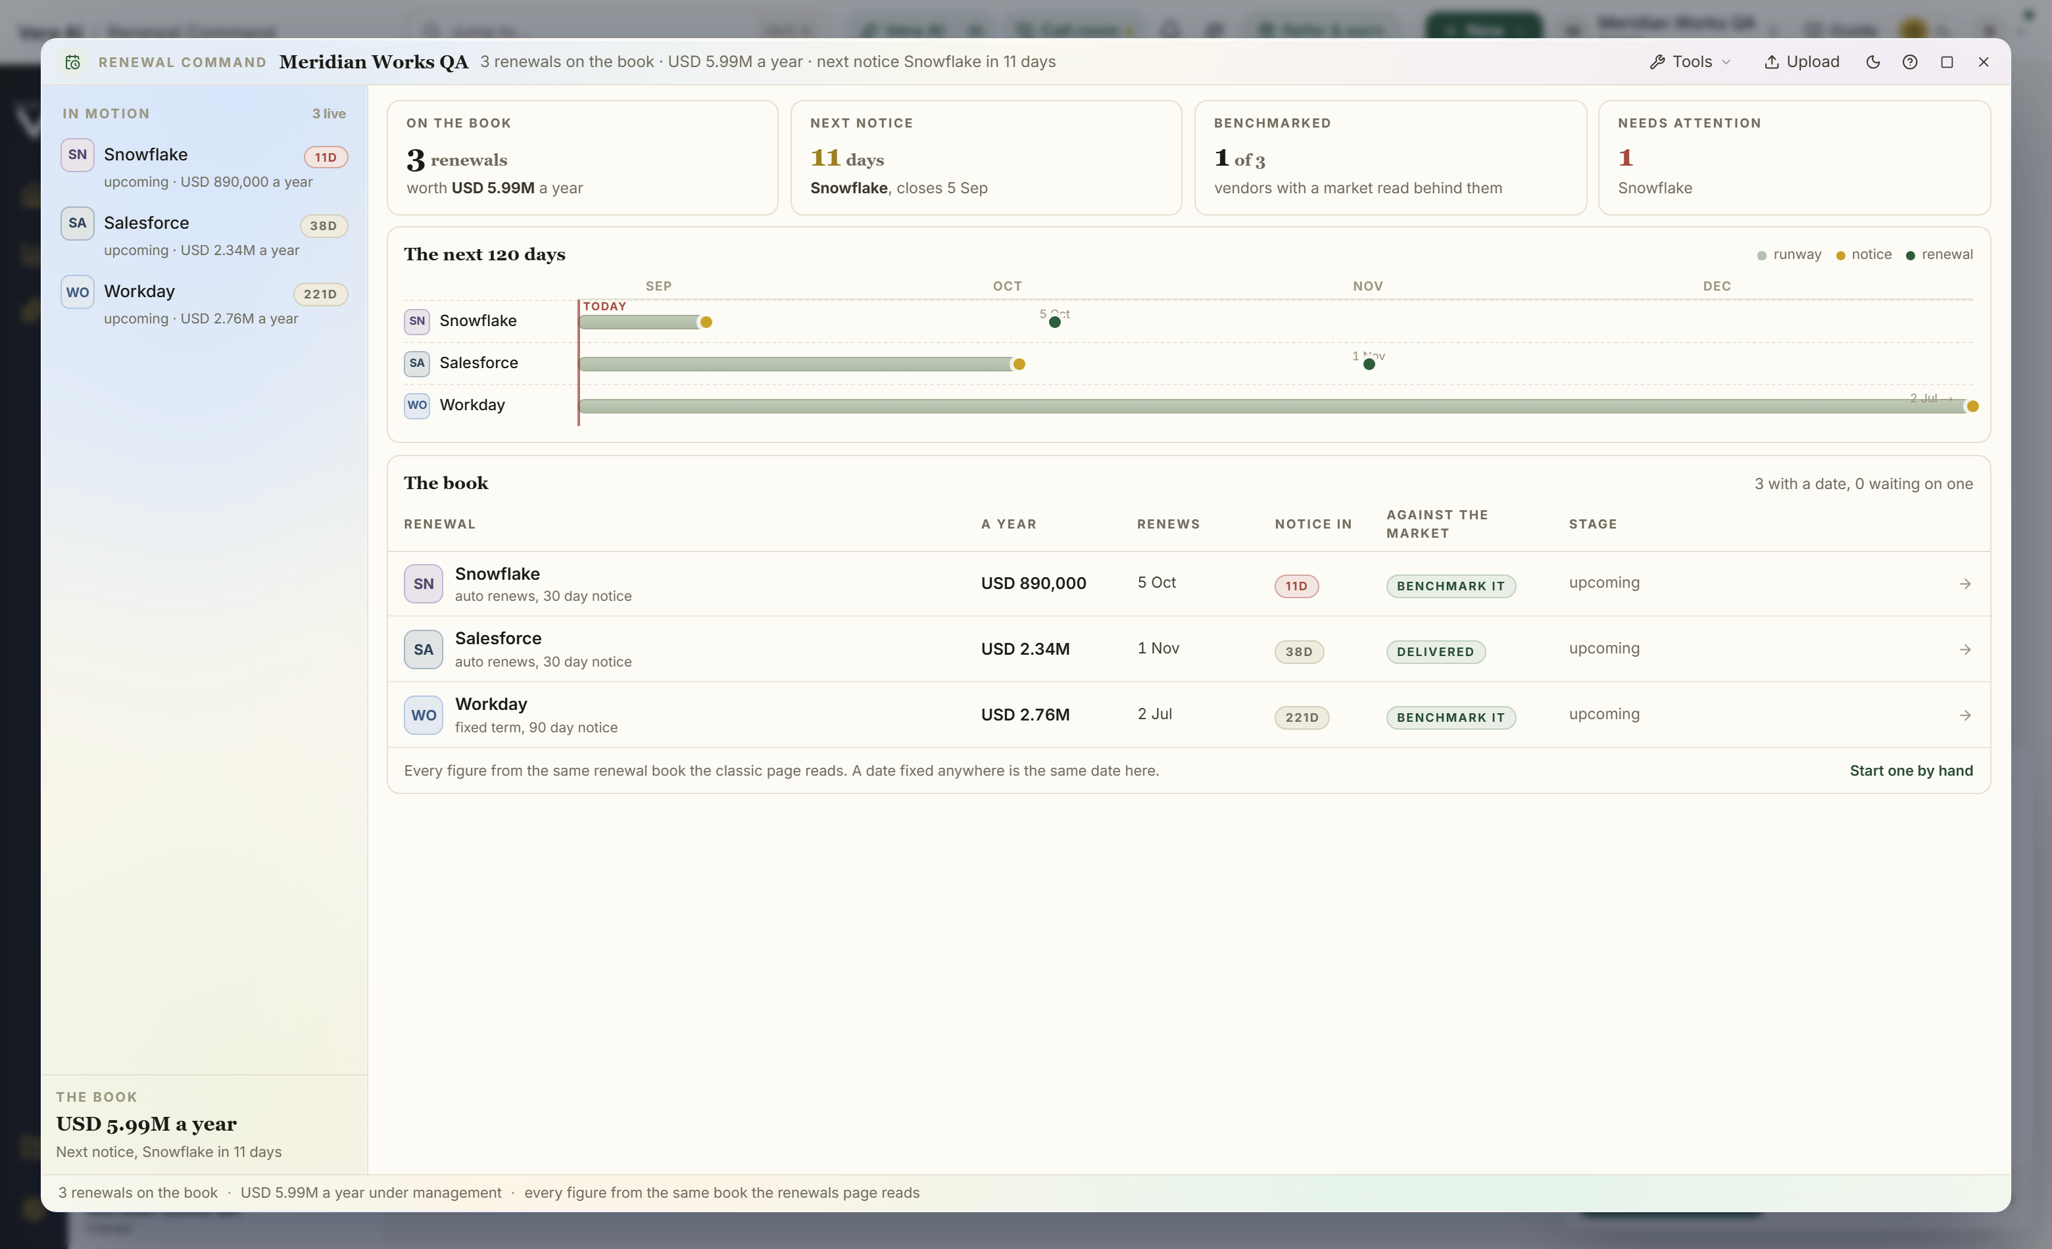
Task: Click the TODAY marker on timeline
Action: coord(604,306)
